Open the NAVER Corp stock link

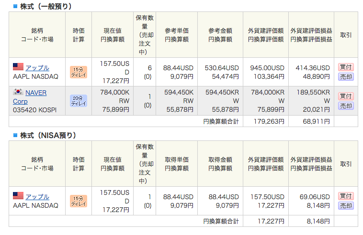tap(30, 97)
